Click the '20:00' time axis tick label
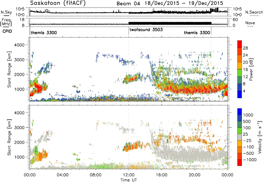 (195, 175)
